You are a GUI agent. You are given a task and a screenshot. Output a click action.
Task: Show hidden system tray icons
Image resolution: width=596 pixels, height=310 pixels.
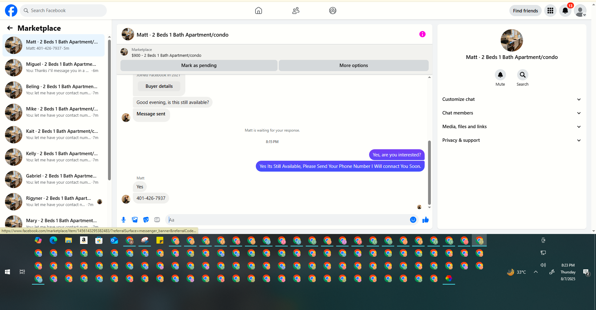point(536,272)
